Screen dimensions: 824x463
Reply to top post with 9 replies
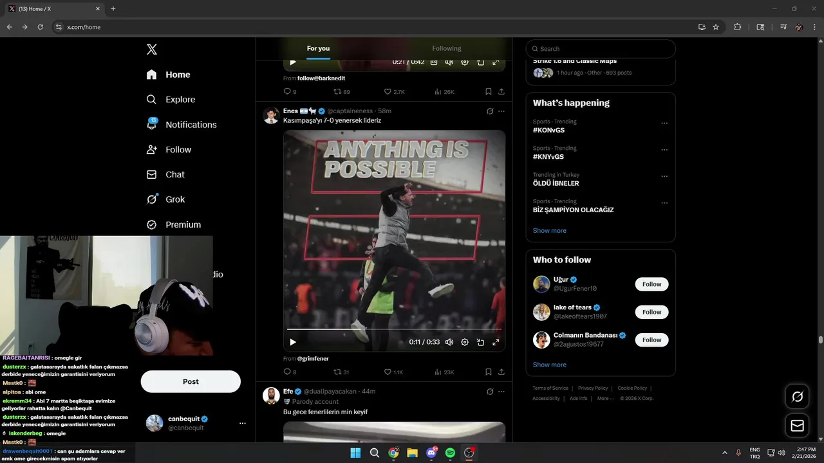point(290,92)
